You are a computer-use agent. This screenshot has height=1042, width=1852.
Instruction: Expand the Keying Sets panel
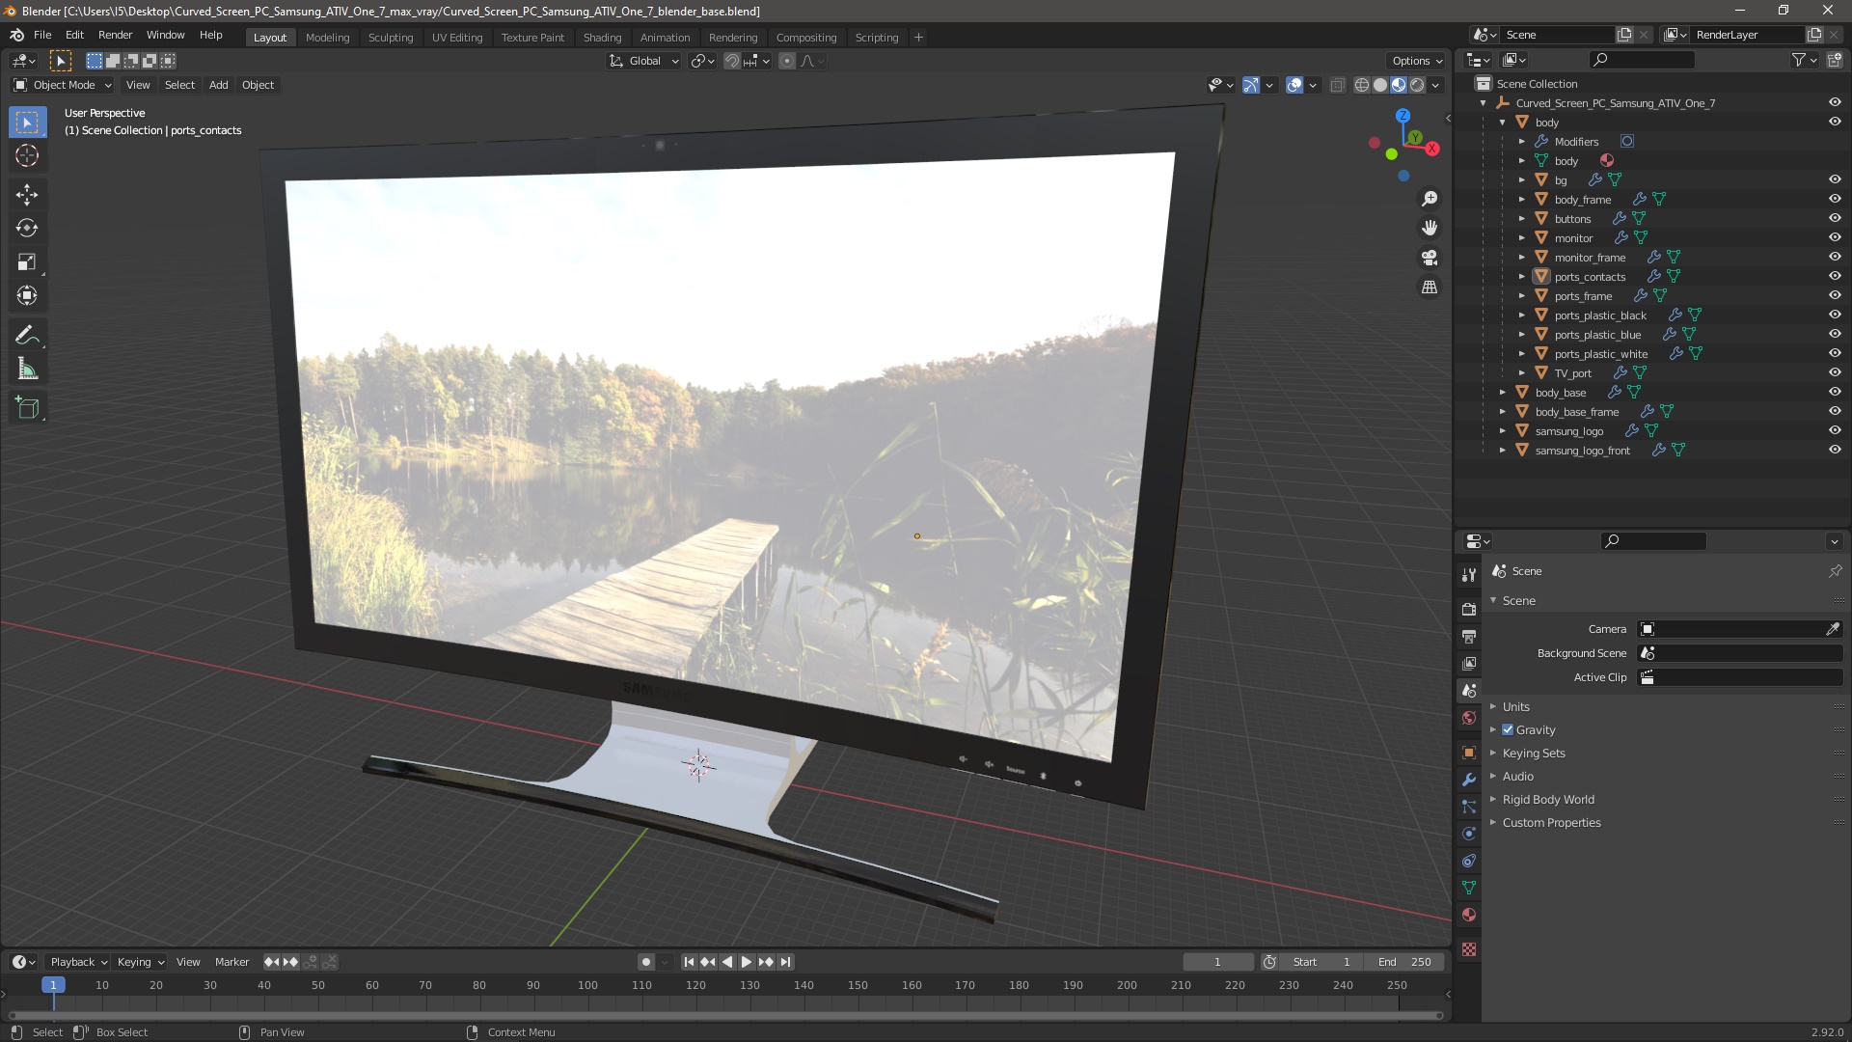(1534, 754)
